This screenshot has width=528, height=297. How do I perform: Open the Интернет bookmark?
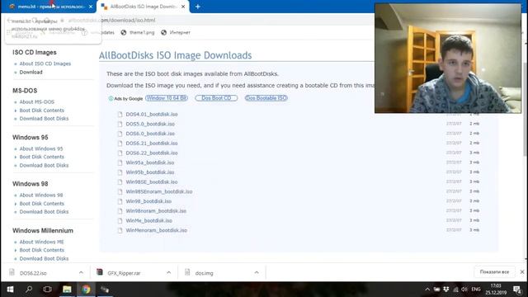click(x=176, y=33)
